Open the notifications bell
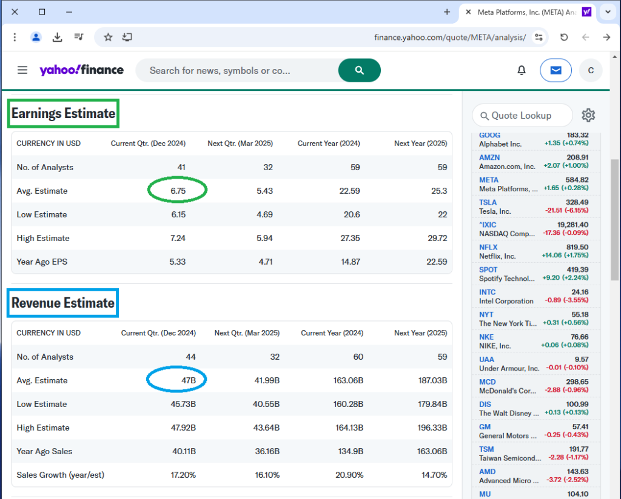621x499 pixels. (x=522, y=70)
